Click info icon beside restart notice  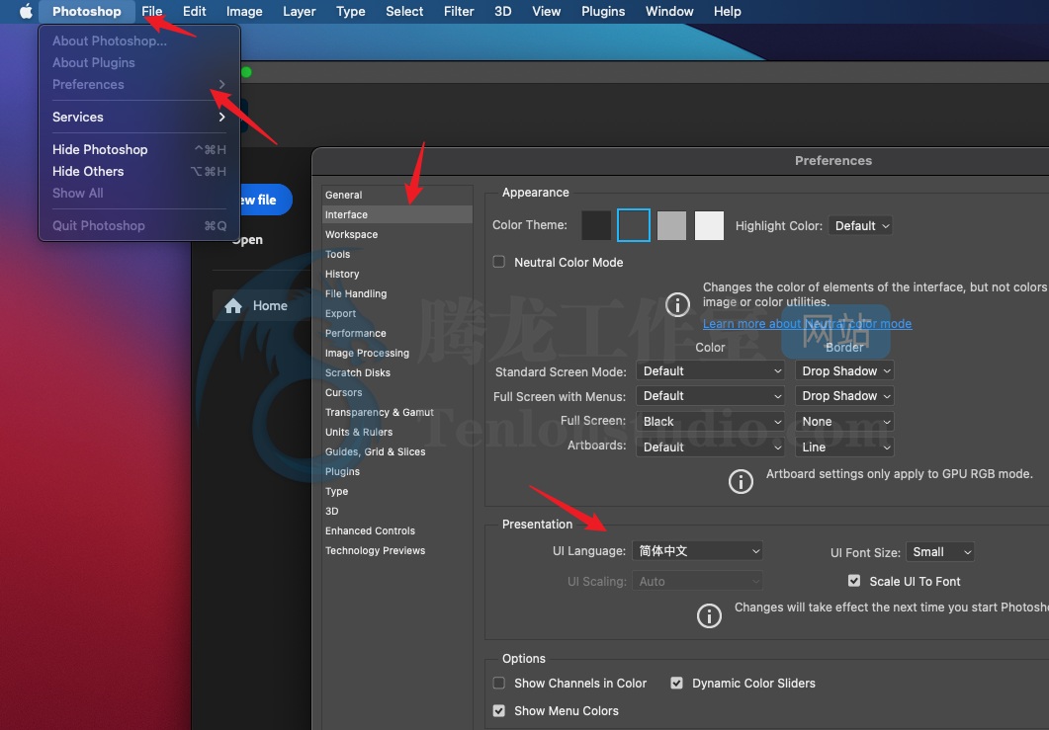click(709, 615)
